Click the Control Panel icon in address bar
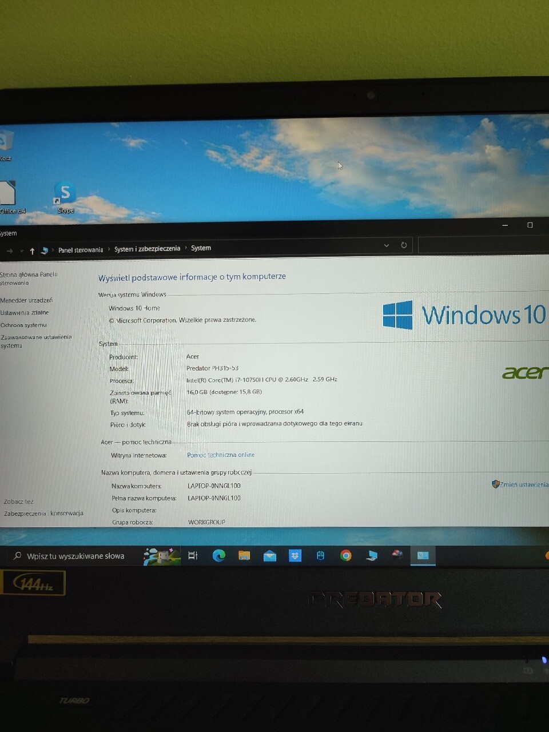The width and height of the screenshot is (549, 732). pos(45,250)
